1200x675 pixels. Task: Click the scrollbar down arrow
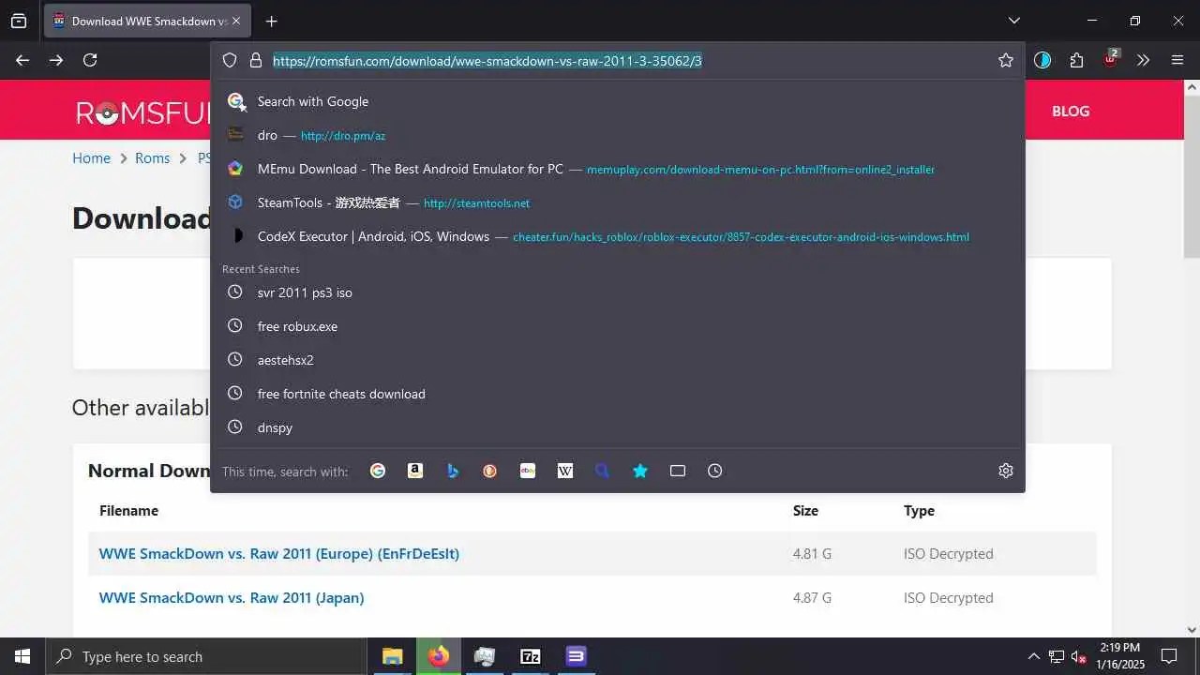pyautogui.click(x=1192, y=630)
